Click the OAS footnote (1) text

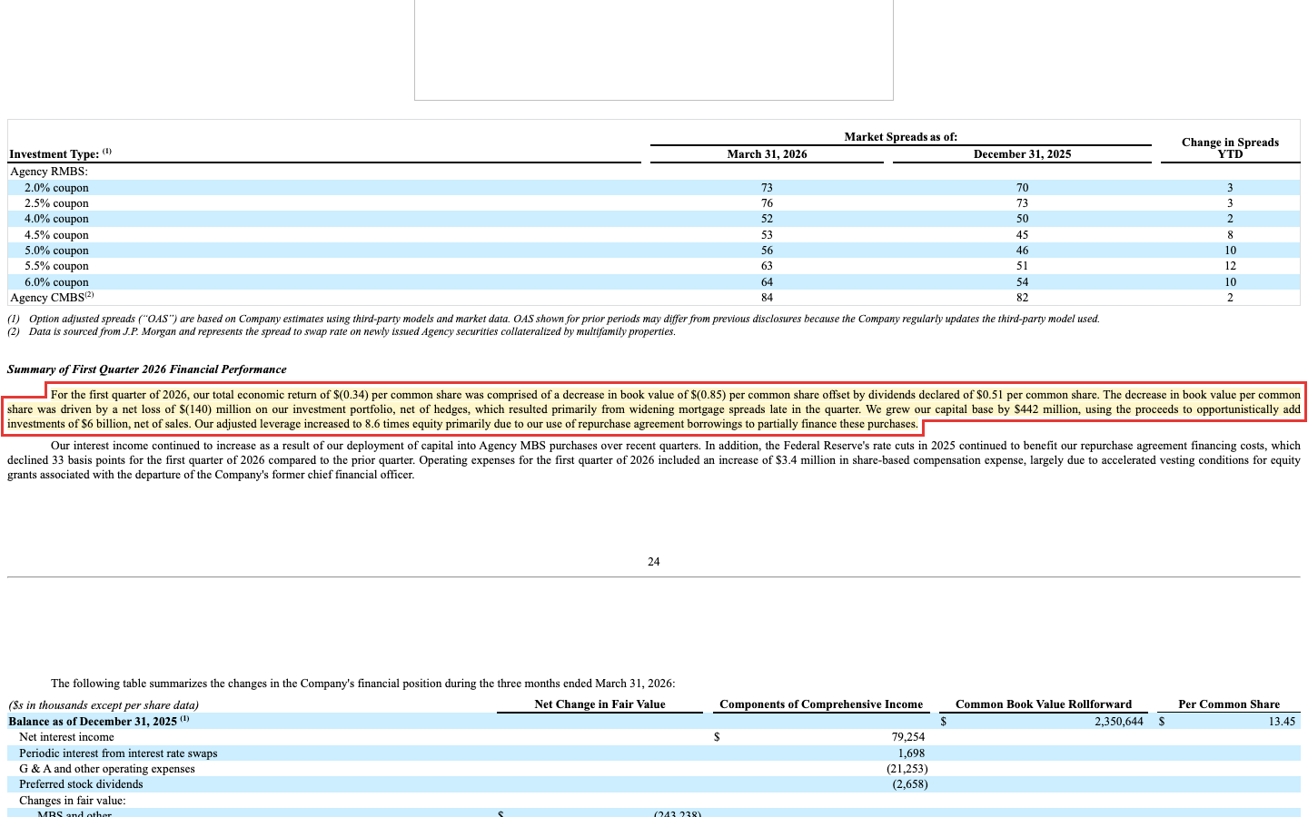pyautogui.click(x=553, y=319)
